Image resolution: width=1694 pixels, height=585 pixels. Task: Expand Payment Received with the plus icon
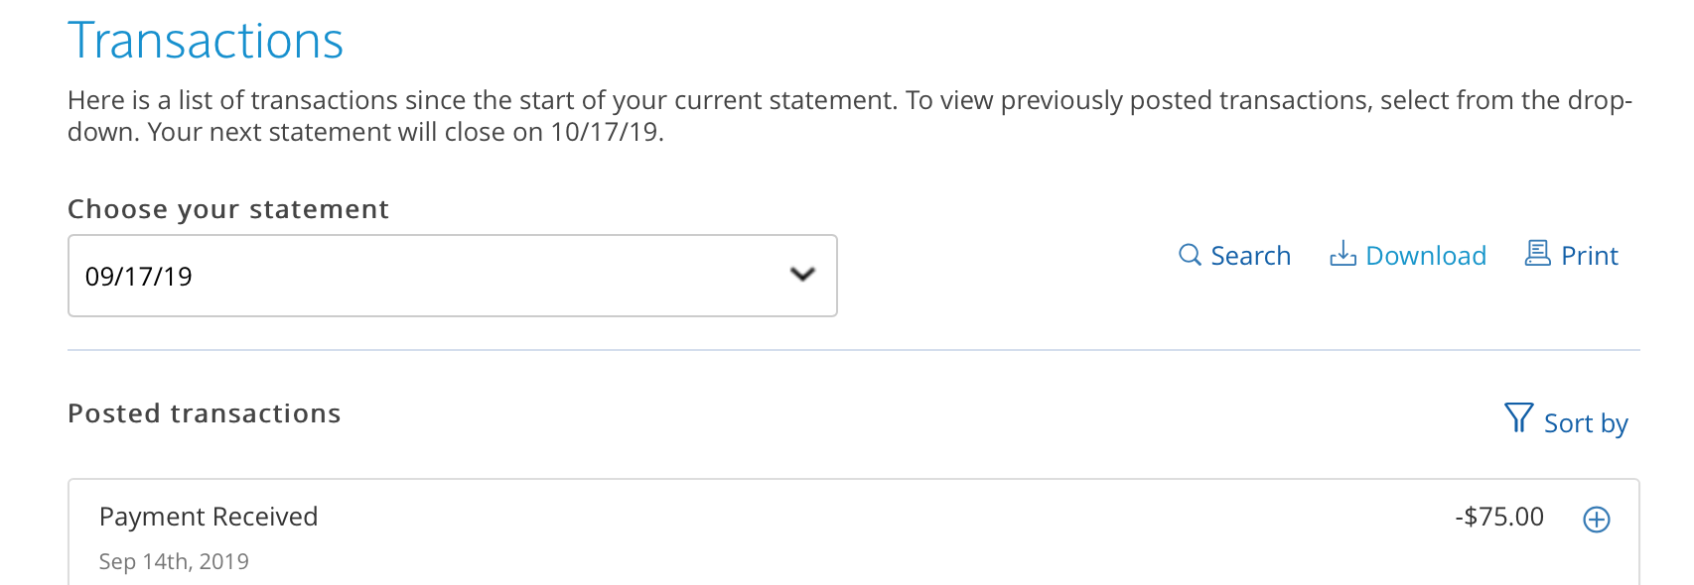pyautogui.click(x=1596, y=520)
